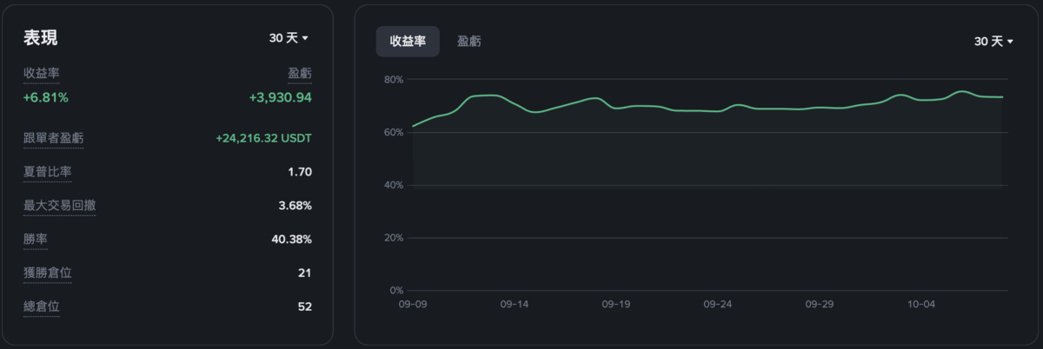1043x349 pixels.
Task: Click the +6.81% return value
Action: 45,97
